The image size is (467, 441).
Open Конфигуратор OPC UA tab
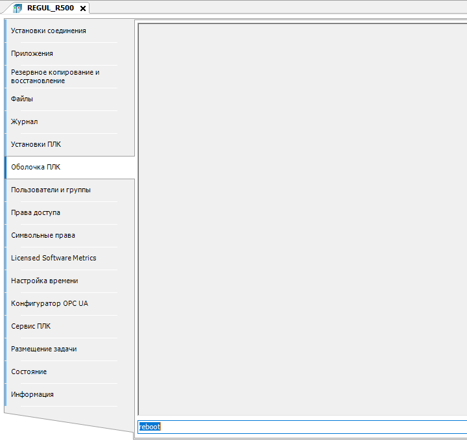click(49, 303)
